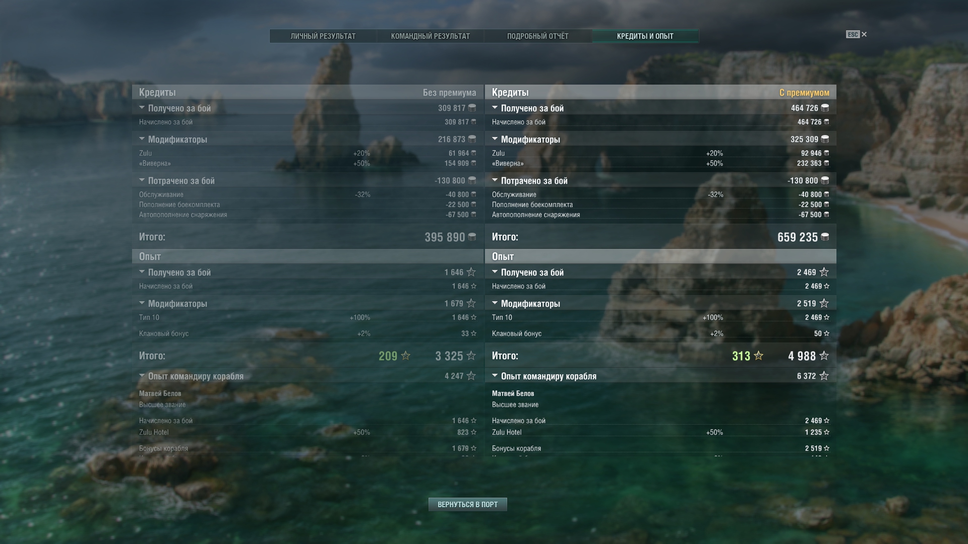Screen dimensions: 968x544
Task: Click the coin icon next to 464 726 credits
Action: (825, 108)
